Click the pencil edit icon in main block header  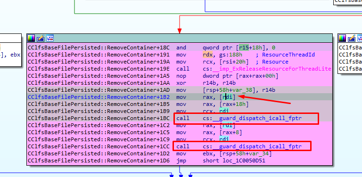coord(41,38)
